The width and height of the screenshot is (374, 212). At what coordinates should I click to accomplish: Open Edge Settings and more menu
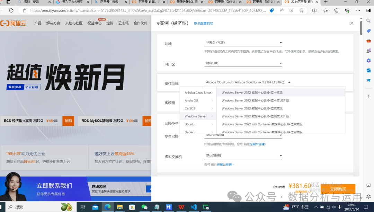(x=358, y=10)
